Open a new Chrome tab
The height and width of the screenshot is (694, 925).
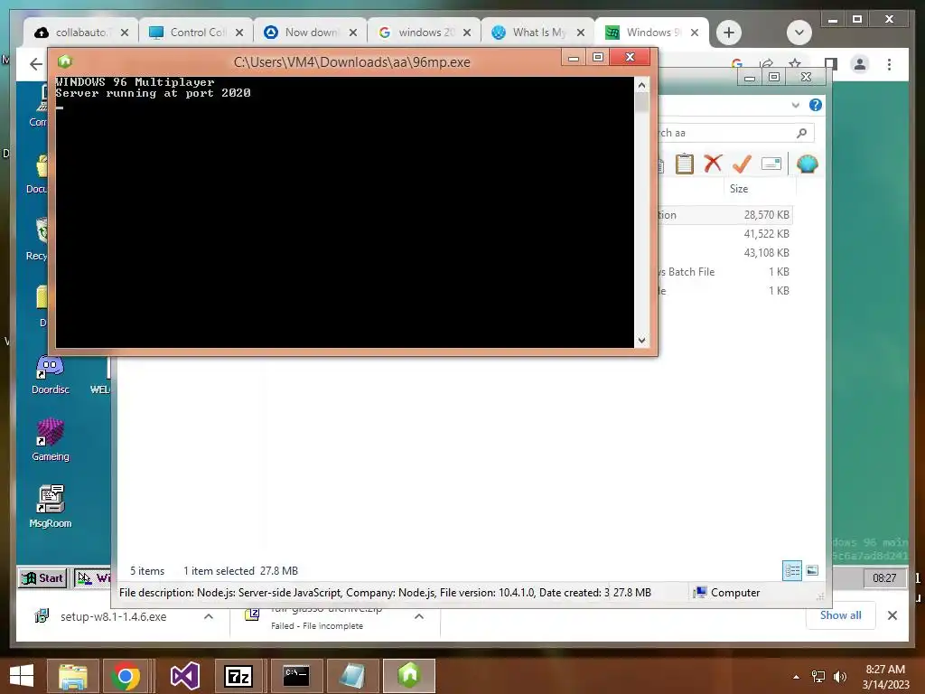pos(729,33)
